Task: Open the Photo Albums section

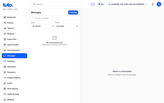Action: [x=14, y=89]
